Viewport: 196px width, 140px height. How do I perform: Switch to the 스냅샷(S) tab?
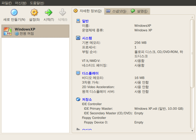click(117, 11)
